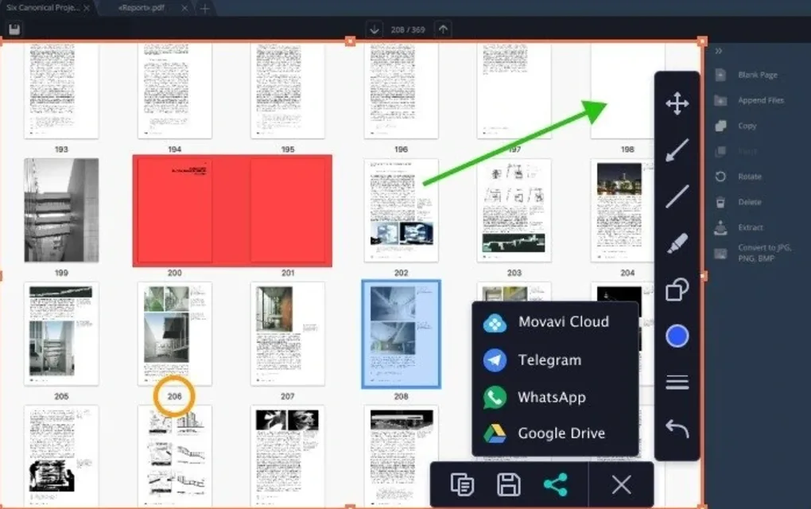811x509 pixels.
Task: Click the save icon in the bottom bar
Action: point(508,484)
